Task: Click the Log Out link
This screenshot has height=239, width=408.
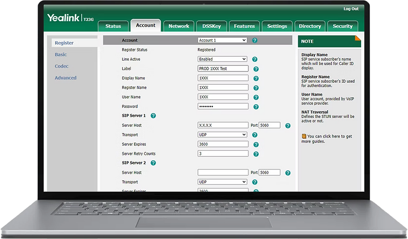Action: coord(351,9)
